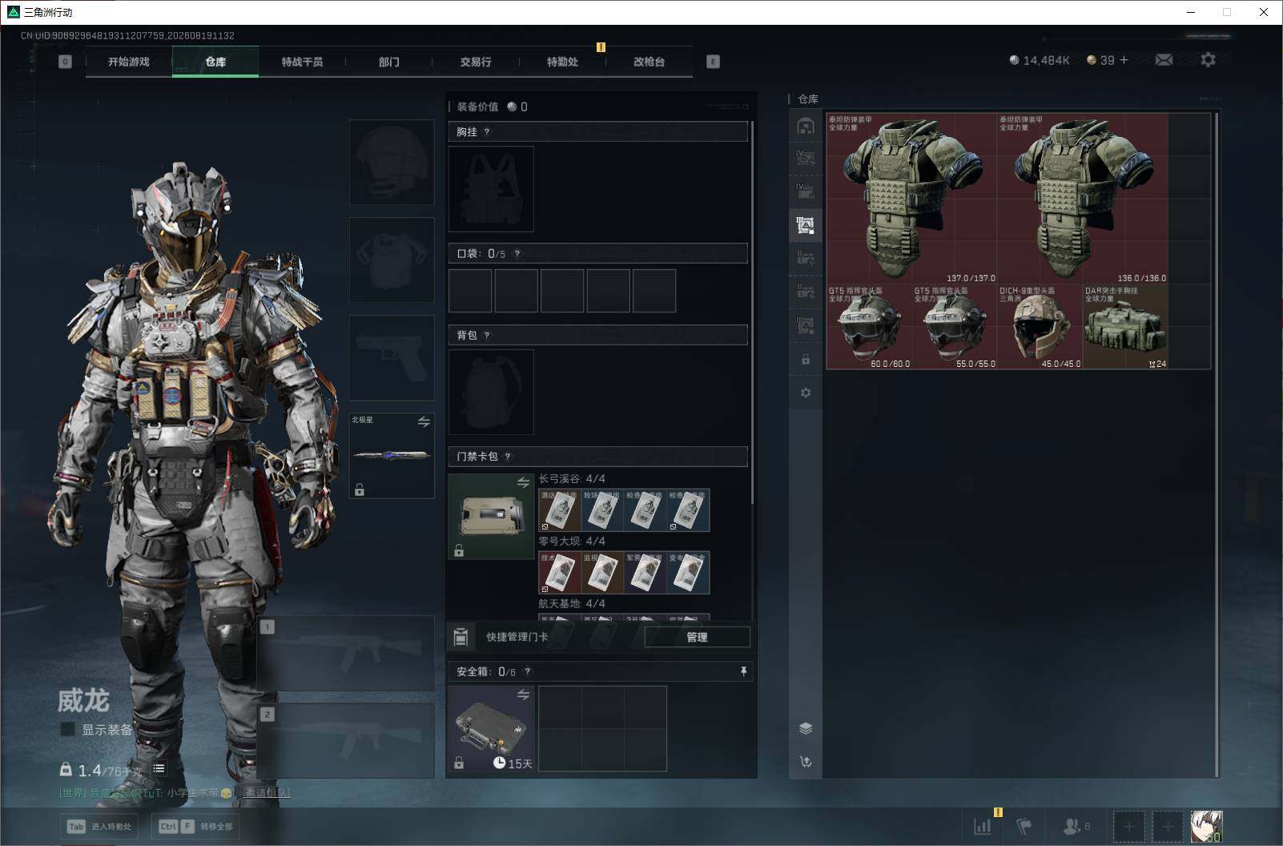Open the warehouse sidebar gear settings
This screenshot has height=846, width=1283.
[x=806, y=393]
